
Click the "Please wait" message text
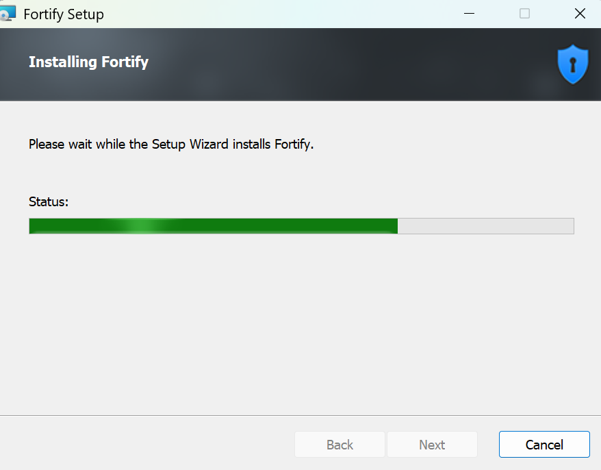[170, 145]
